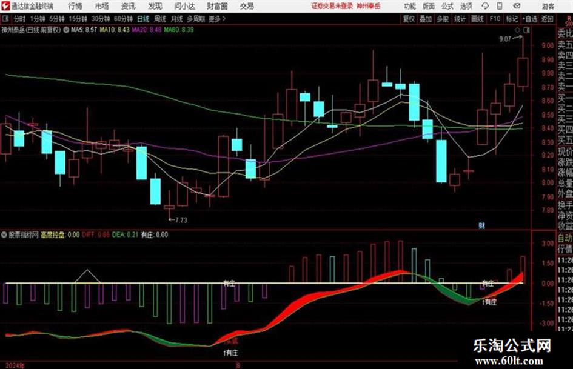Click the 证券交易未登录 login link
573x369 pixels.
tap(332, 6)
